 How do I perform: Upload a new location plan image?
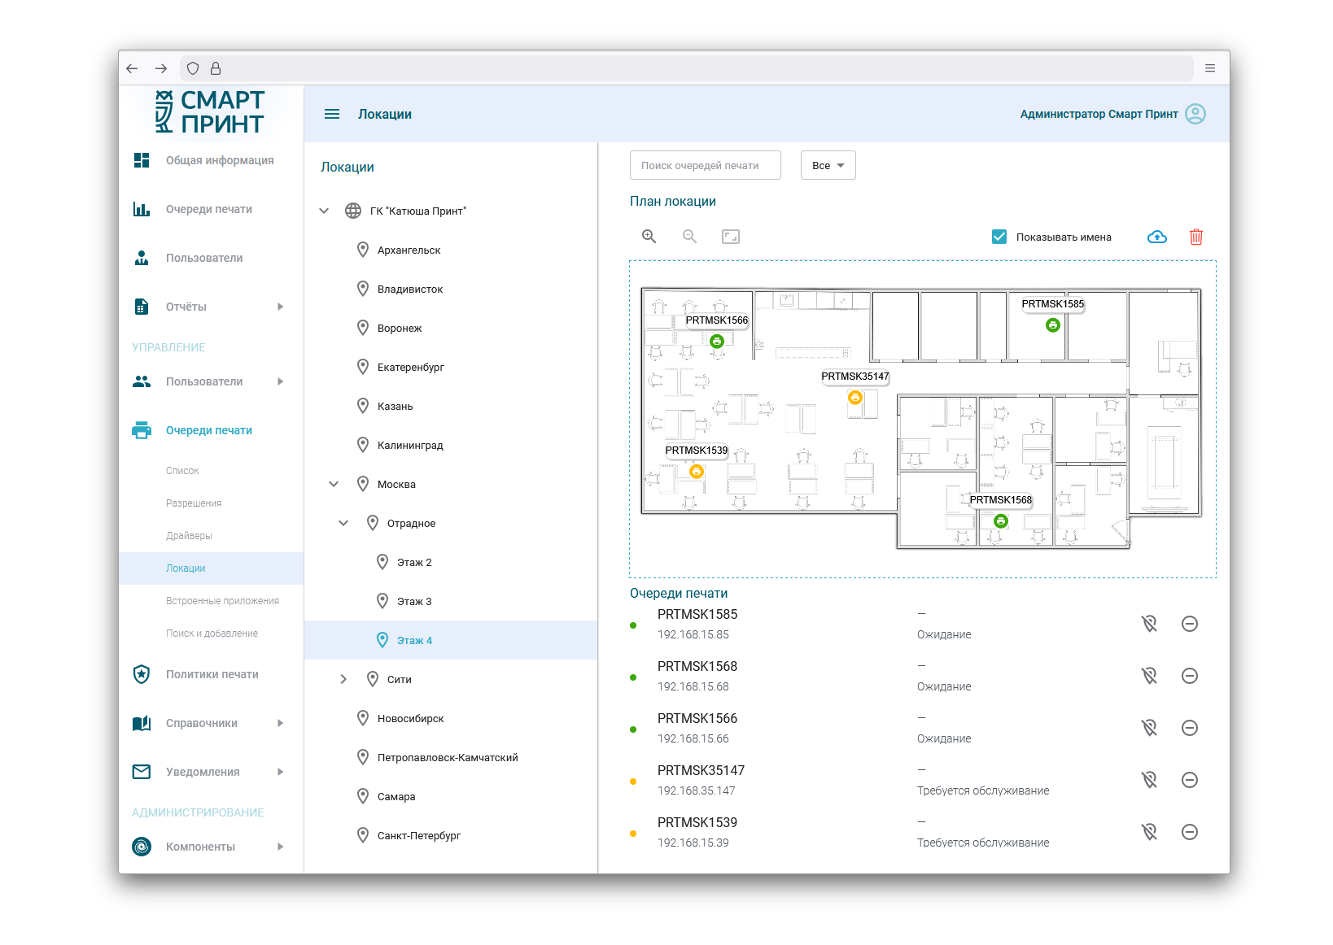pyautogui.click(x=1157, y=237)
